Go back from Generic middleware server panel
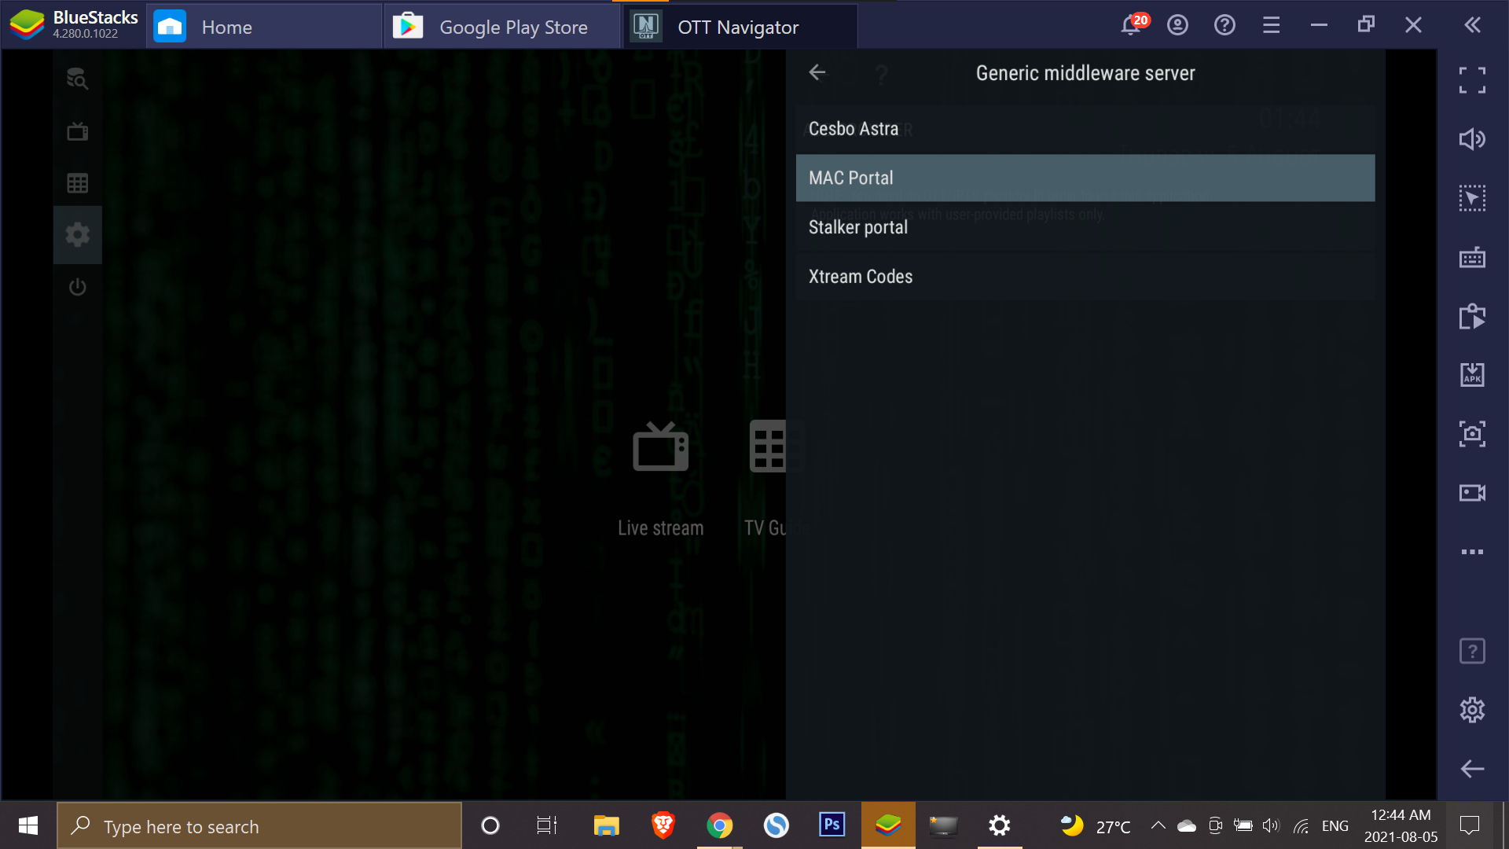The height and width of the screenshot is (849, 1509). click(x=817, y=72)
